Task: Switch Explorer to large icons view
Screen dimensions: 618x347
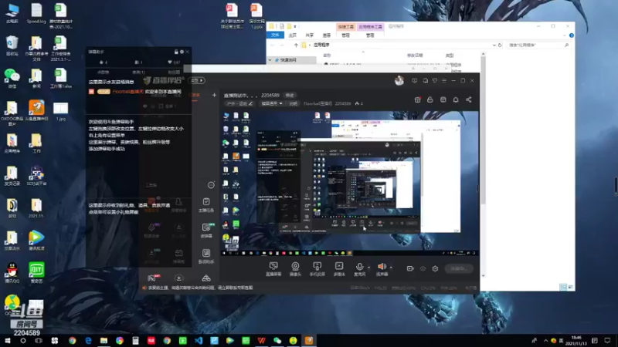Action: [570, 287]
